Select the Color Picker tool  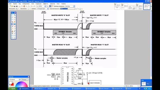15,29
